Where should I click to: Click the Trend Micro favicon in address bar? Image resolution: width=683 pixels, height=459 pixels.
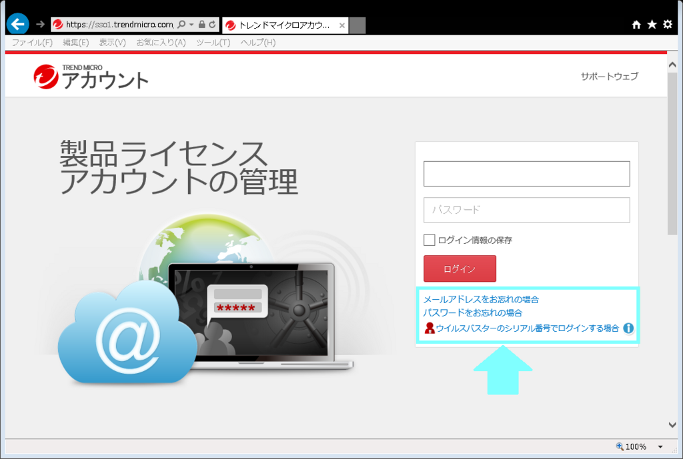[x=57, y=25]
